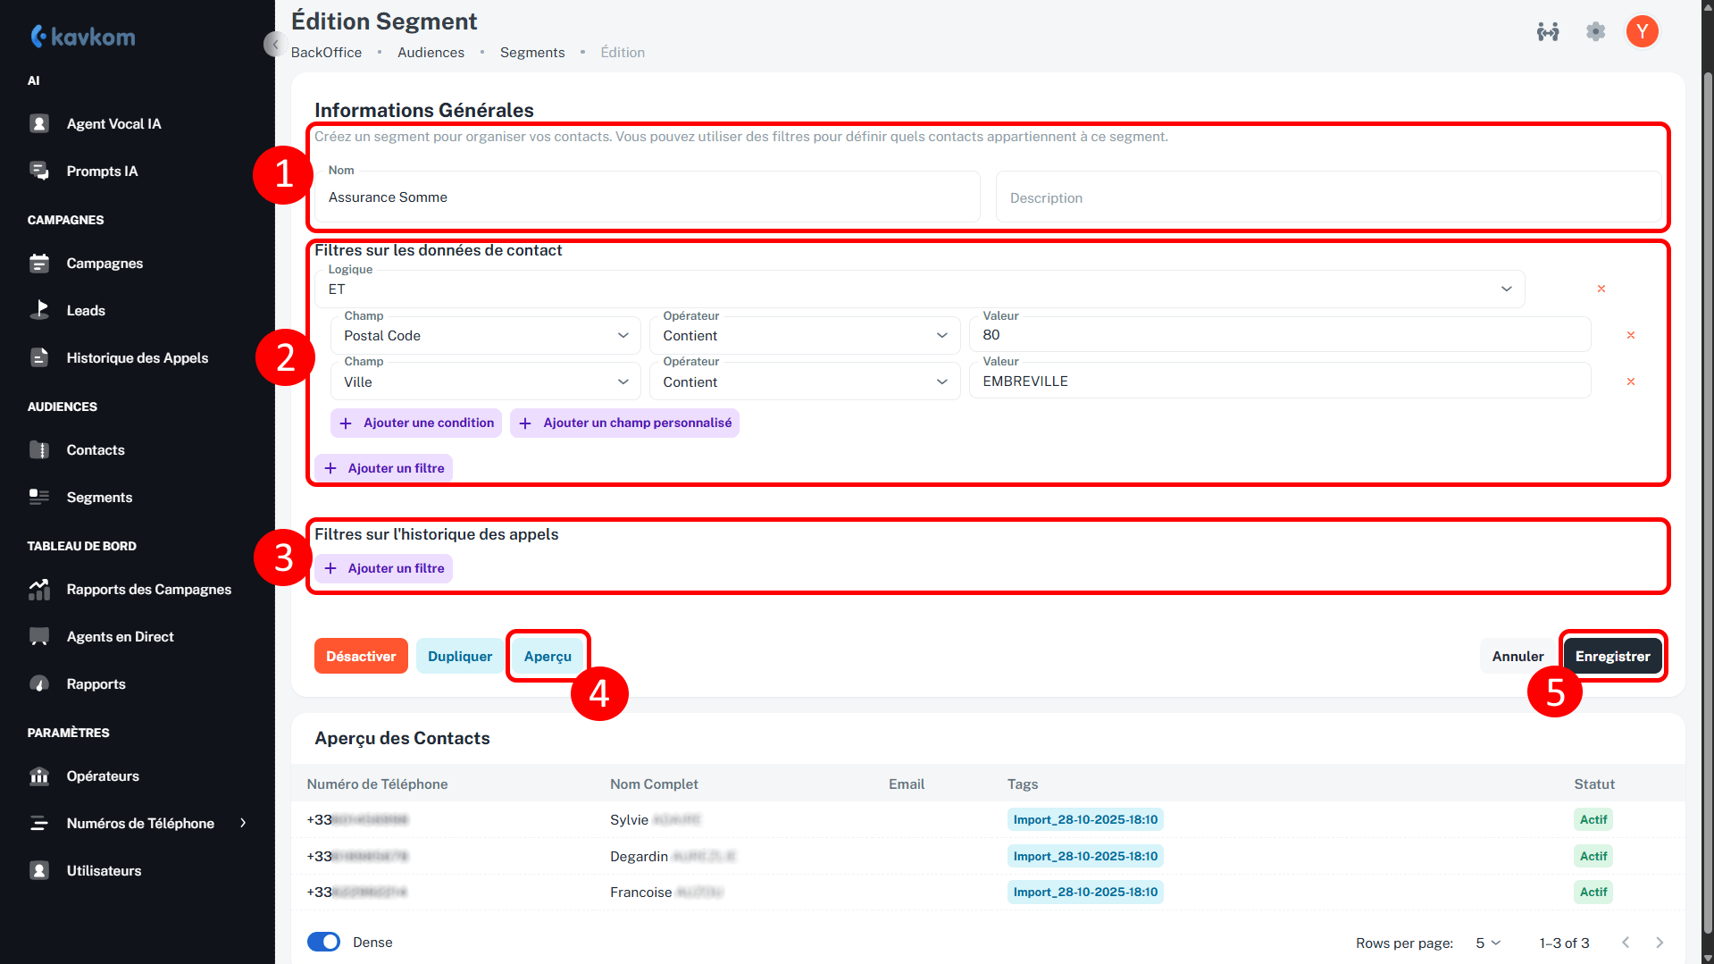Click the settings gear icon in header
Image resolution: width=1714 pixels, height=964 pixels.
1595,32
